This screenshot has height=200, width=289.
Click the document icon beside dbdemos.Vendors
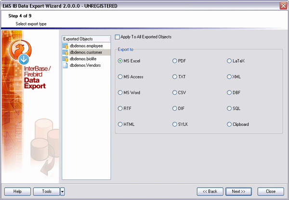click(x=65, y=65)
